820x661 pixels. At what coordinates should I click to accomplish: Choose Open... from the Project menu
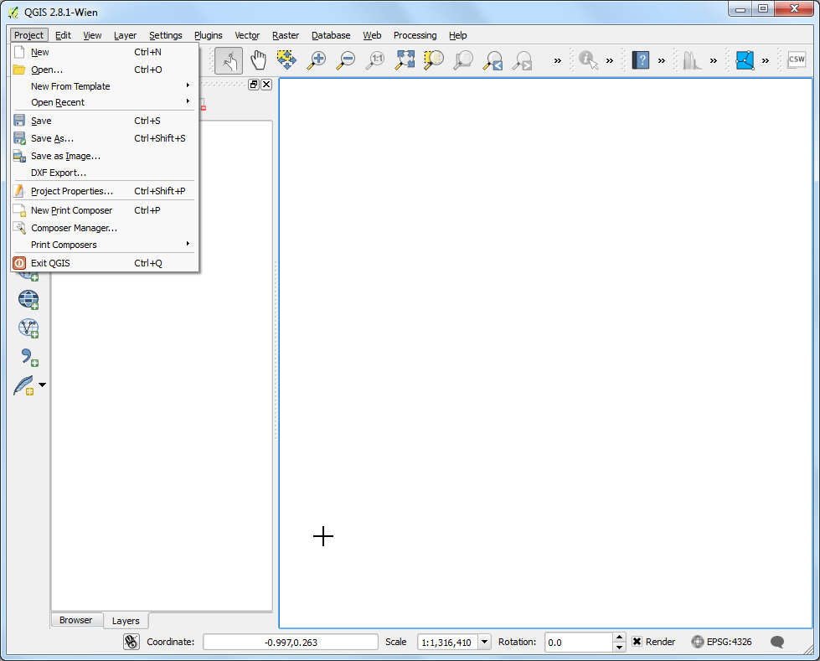[105, 70]
